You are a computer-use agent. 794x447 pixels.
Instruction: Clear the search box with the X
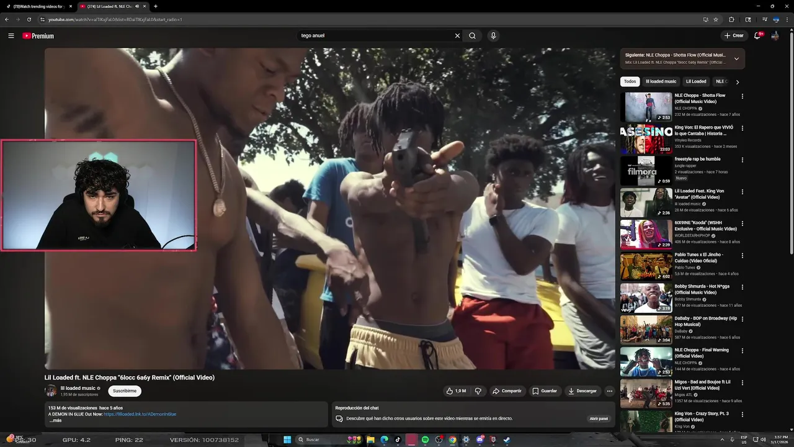coord(457,35)
